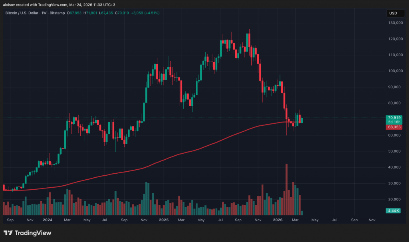Click the red 68,353 moving average label
Viewport: 409px width, 242px height.
[393, 127]
